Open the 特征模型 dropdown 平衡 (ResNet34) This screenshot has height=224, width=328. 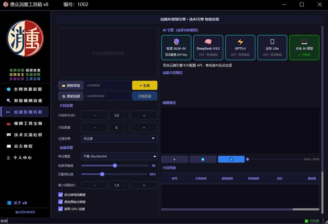click(119, 156)
